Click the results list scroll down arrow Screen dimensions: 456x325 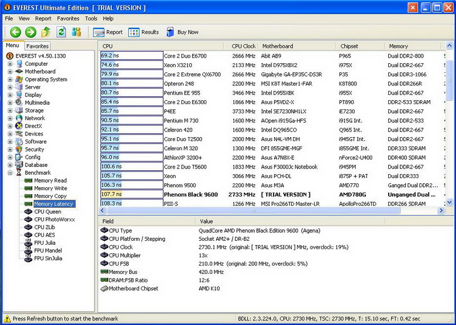(x=449, y=202)
